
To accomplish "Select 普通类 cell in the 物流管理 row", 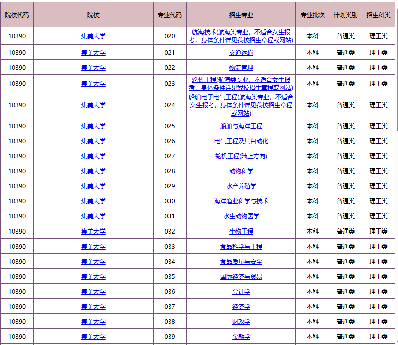I will point(345,67).
